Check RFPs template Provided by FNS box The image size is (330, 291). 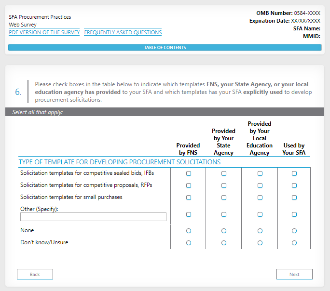[189, 185]
